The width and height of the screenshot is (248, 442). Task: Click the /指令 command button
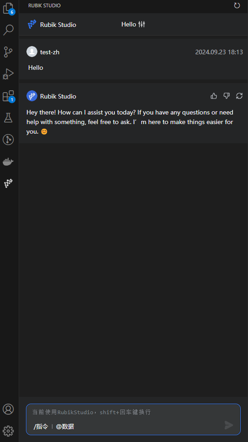tap(41, 426)
